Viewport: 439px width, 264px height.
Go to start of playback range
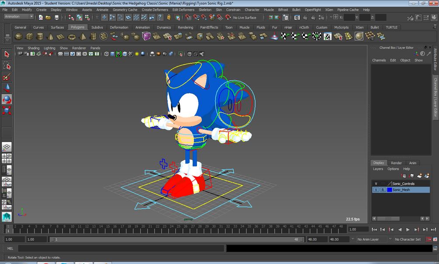374,230
